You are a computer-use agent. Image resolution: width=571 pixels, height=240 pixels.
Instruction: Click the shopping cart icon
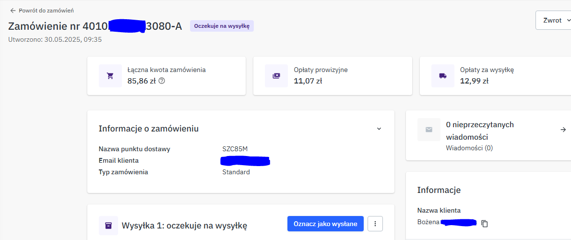point(110,76)
